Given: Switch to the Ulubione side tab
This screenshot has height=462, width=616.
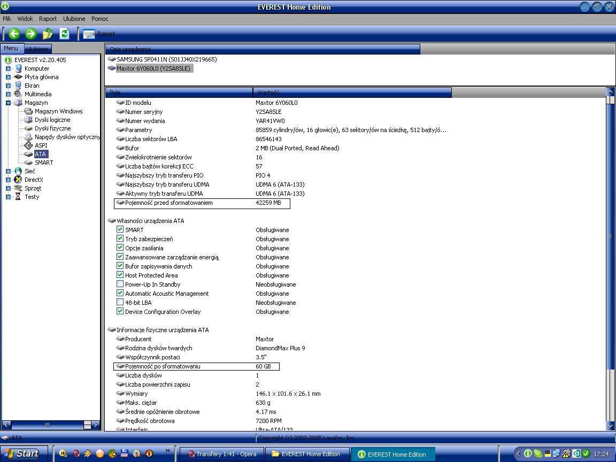Looking at the screenshot, I should tap(38, 49).
